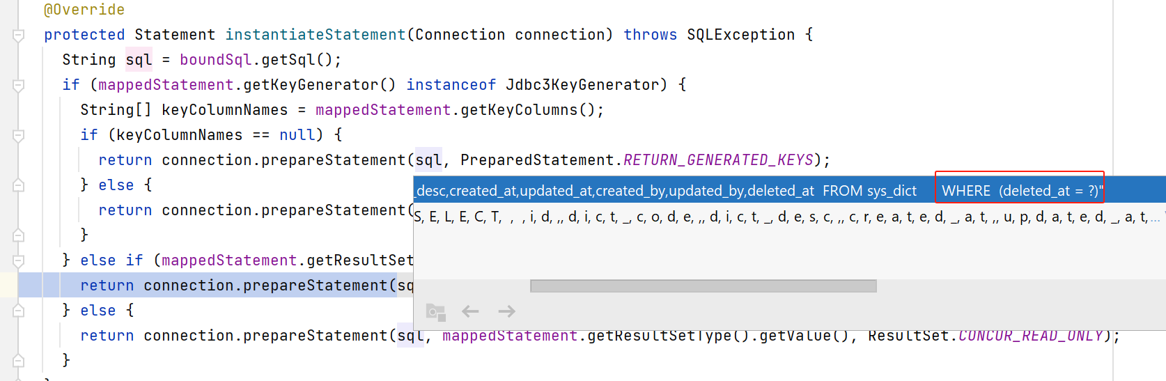The image size is (1166, 381).
Task: Click the @Override annotation
Action: coord(84,10)
